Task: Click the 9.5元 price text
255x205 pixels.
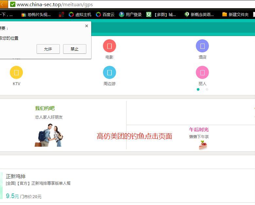Action: (x=12, y=196)
